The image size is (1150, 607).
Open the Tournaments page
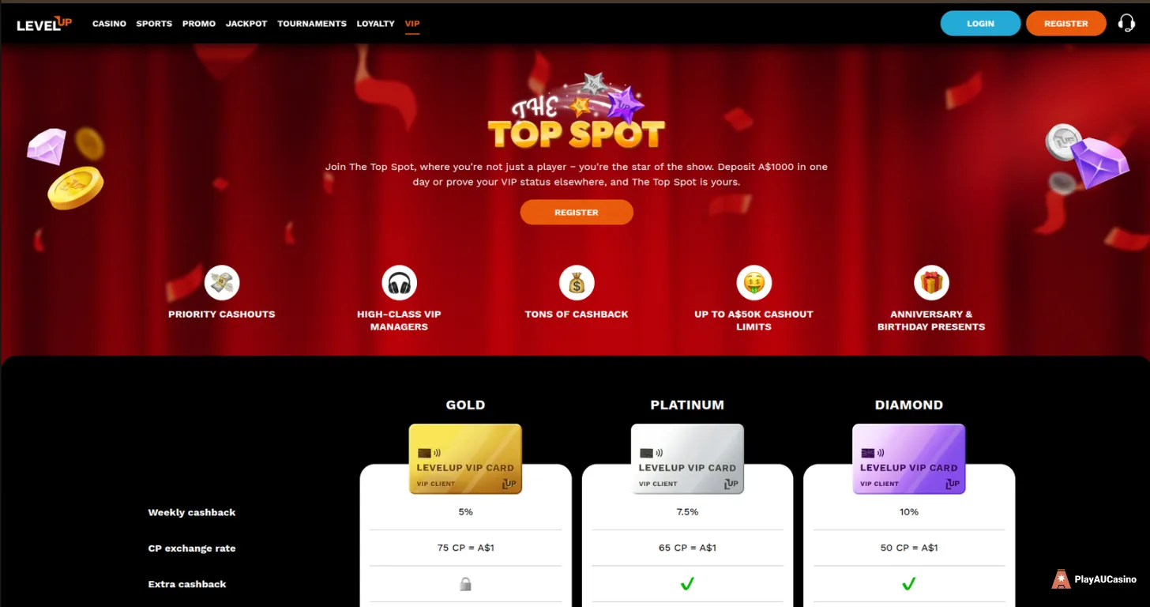(312, 24)
